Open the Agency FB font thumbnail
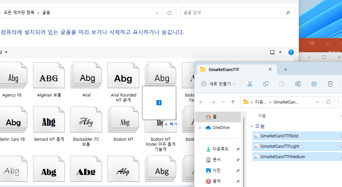 (13, 75)
